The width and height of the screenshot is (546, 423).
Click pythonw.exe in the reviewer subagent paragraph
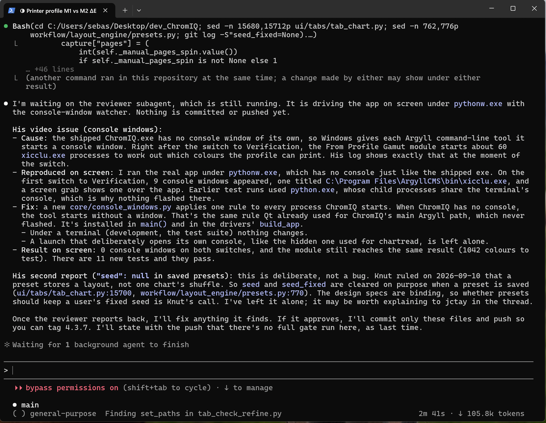(x=478, y=103)
